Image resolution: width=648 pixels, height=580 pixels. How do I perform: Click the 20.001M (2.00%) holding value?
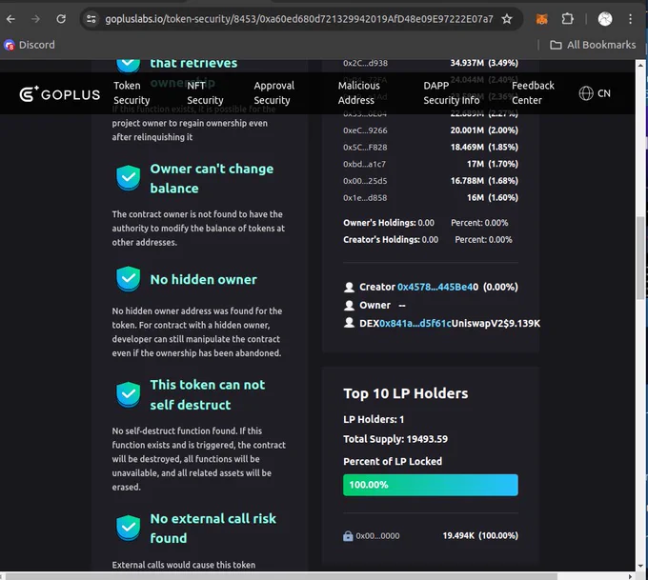point(484,130)
